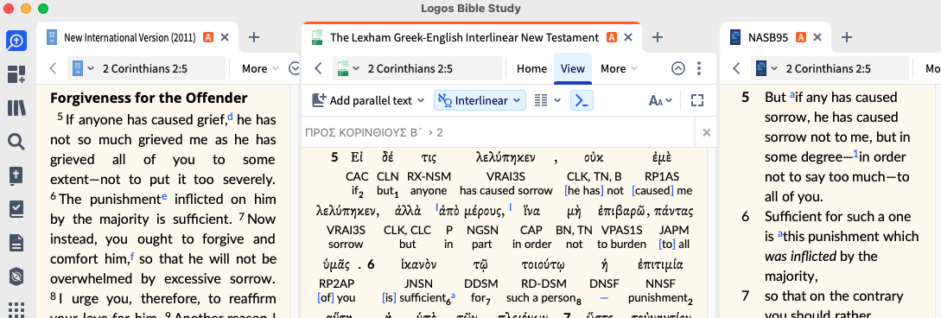
Task: Click Greek word λελύπηκεν in verse 5 first line
Action: click(x=505, y=158)
